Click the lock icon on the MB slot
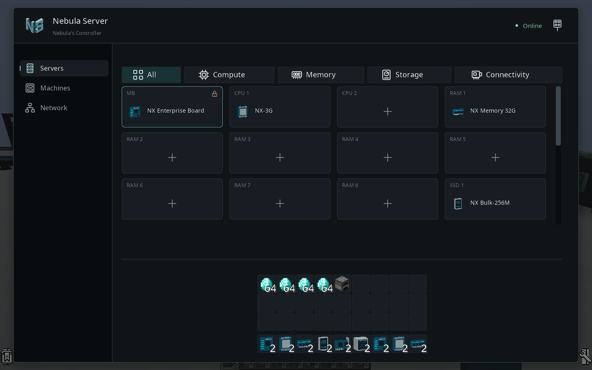The width and height of the screenshot is (592, 370). click(x=215, y=94)
